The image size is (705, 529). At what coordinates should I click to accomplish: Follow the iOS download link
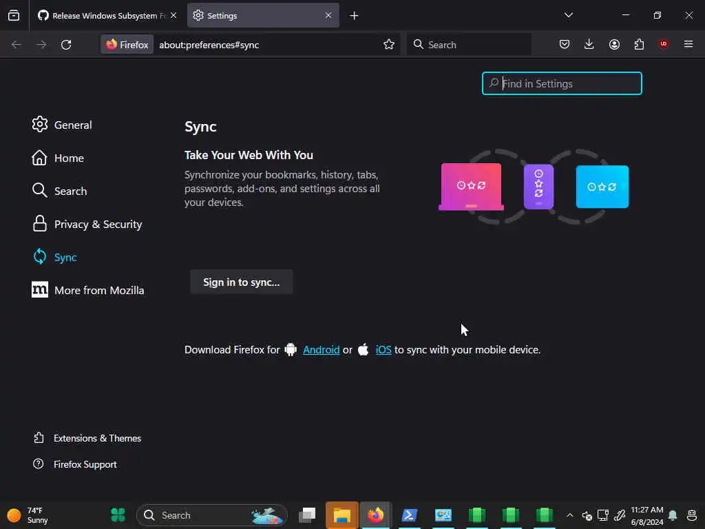pos(383,349)
